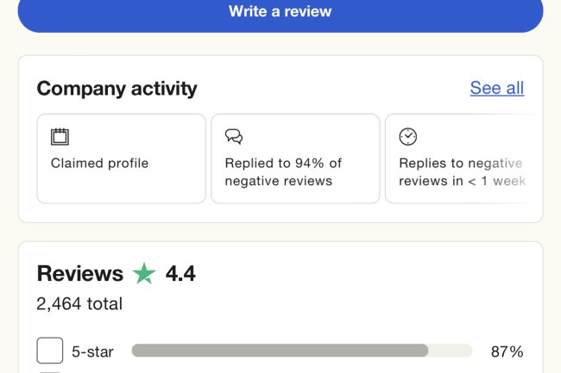Click the unfilled end of the 5-star bar
Viewport: 561px width, 373px height.
[451, 351]
